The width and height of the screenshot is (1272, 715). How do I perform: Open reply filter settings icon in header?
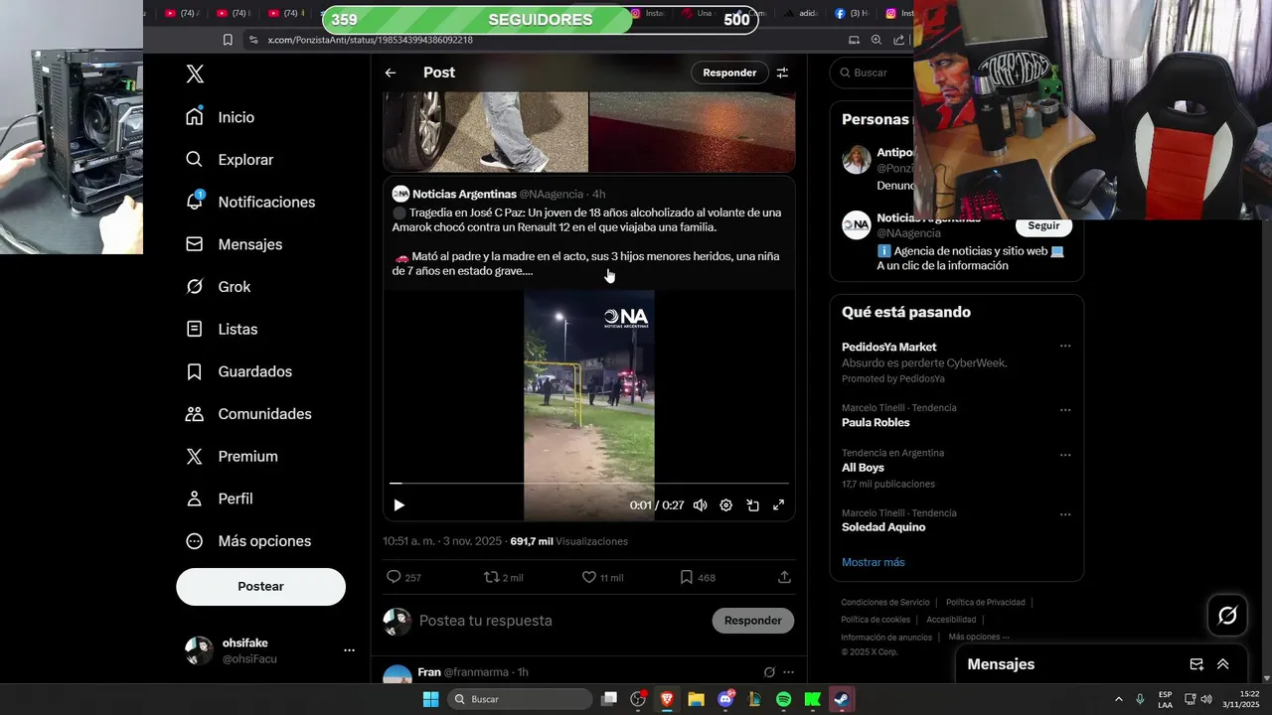click(782, 72)
